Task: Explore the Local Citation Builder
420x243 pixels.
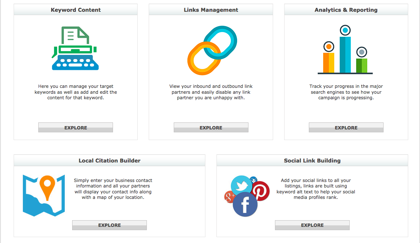Action: (110, 225)
